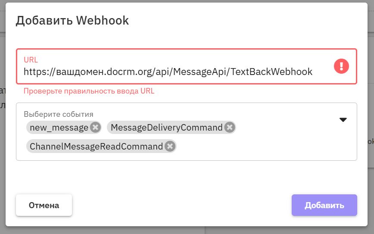This screenshot has height=234, width=374.
Task: Select the new_message chip label
Action: click(x=59, y=127)
